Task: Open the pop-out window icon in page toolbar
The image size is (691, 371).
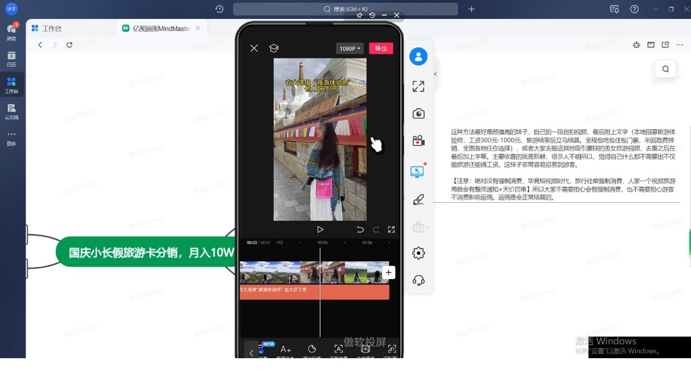Action: tap(665, 45)
